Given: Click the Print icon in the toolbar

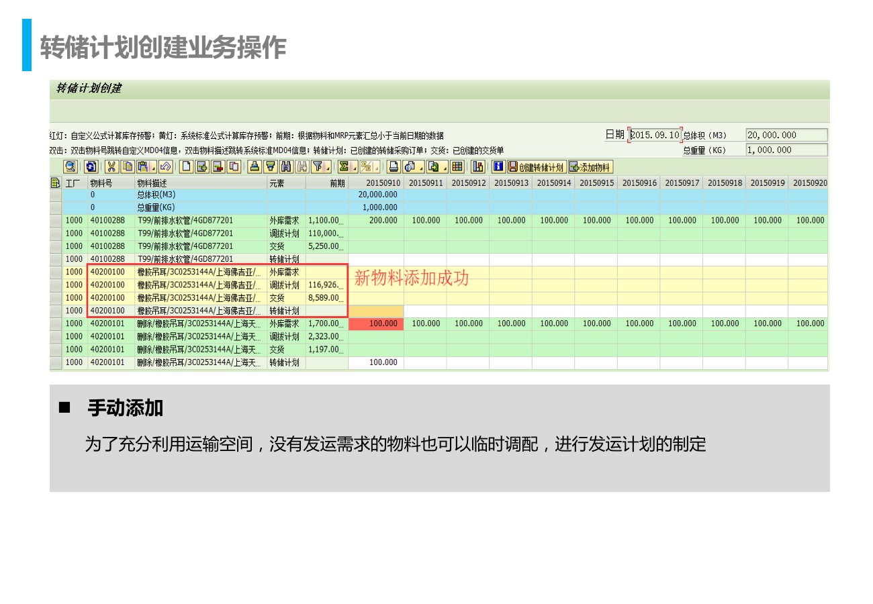Looking at the screenshot, I should [x=394, y=167].
